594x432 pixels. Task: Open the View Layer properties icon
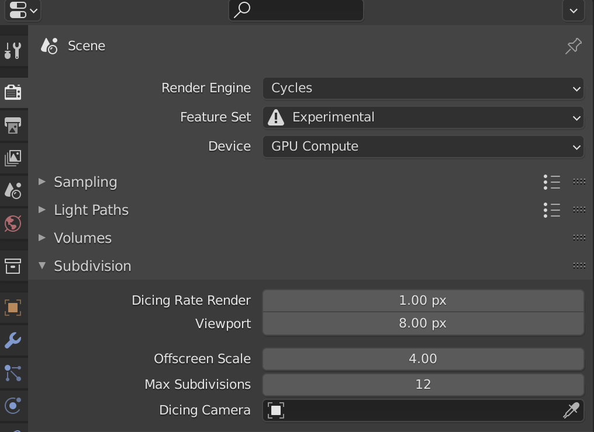(13, 158)
